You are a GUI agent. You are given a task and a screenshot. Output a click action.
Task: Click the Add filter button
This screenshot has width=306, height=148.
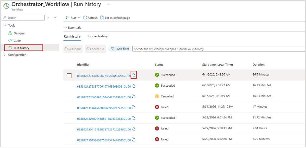pyautogui.click(x=120, y=49)
